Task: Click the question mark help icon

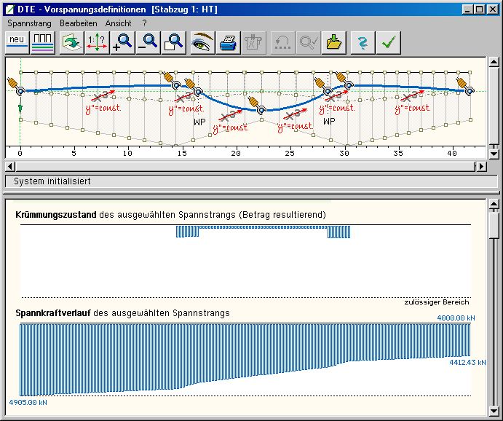Action: point(362,42)
